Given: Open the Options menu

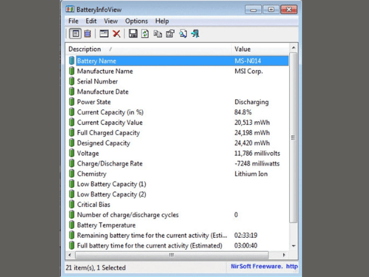Looking at the screenshot, I should (x=137, y=21).
